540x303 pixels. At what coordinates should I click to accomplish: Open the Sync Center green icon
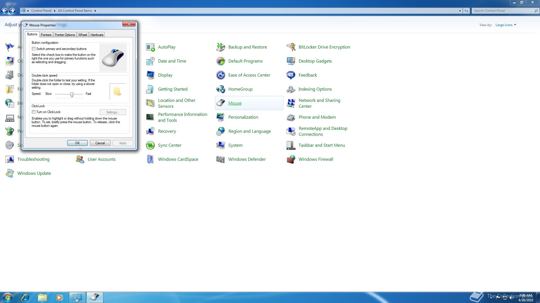pos(150,145)
